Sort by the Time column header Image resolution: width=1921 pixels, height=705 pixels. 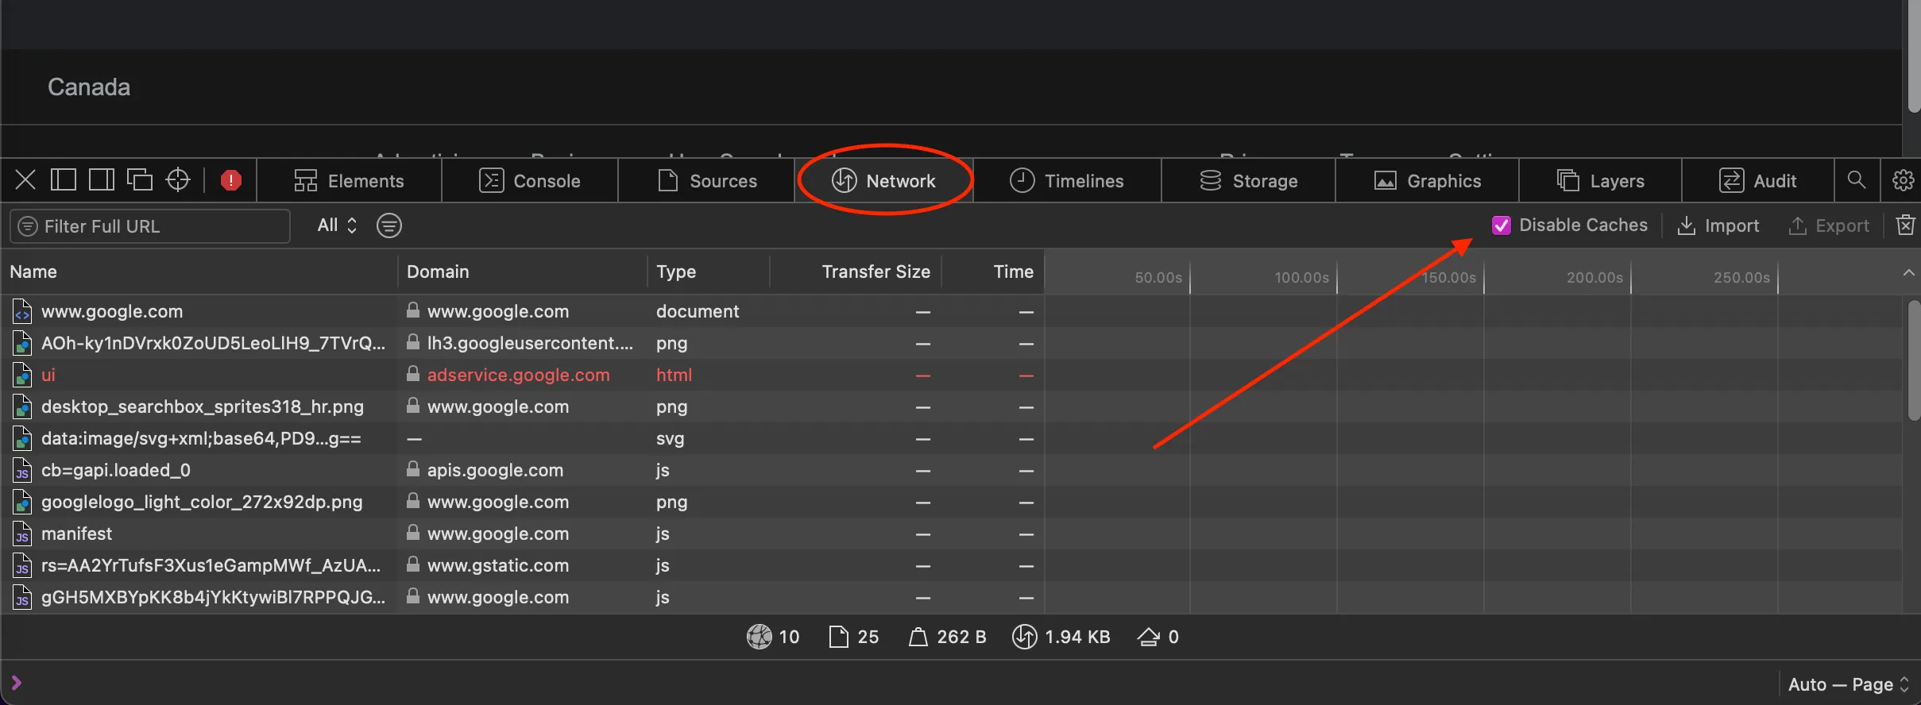point(992,272)
